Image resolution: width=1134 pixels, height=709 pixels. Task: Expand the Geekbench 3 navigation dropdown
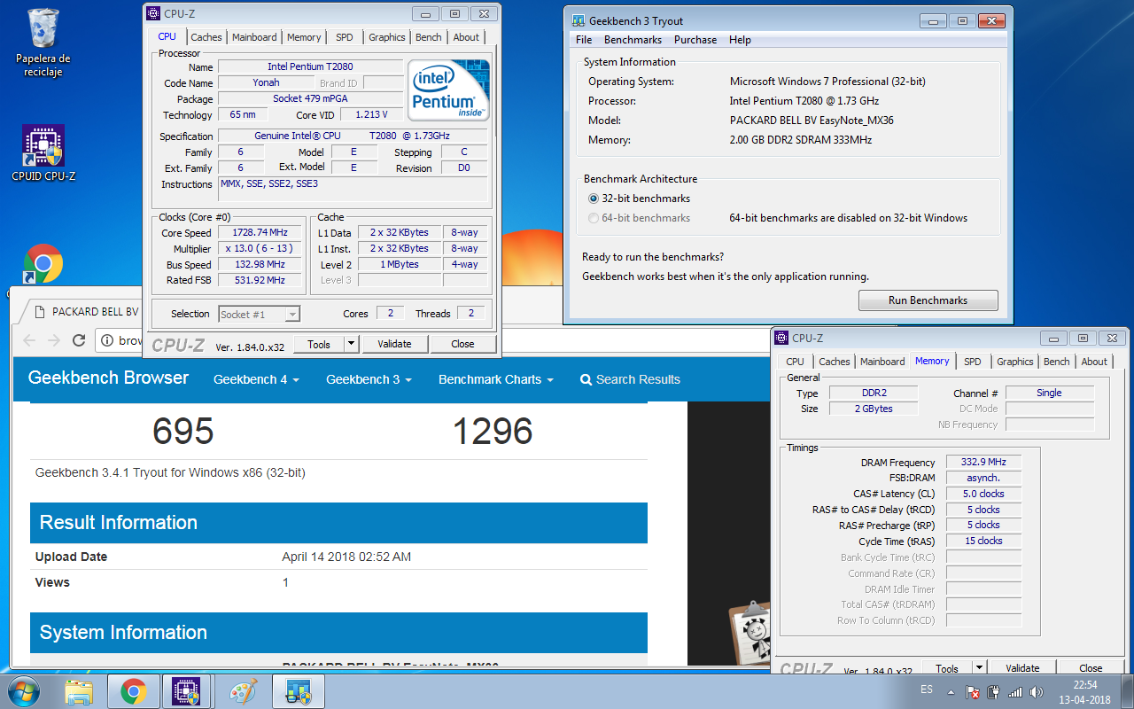[x=369, y=379]
